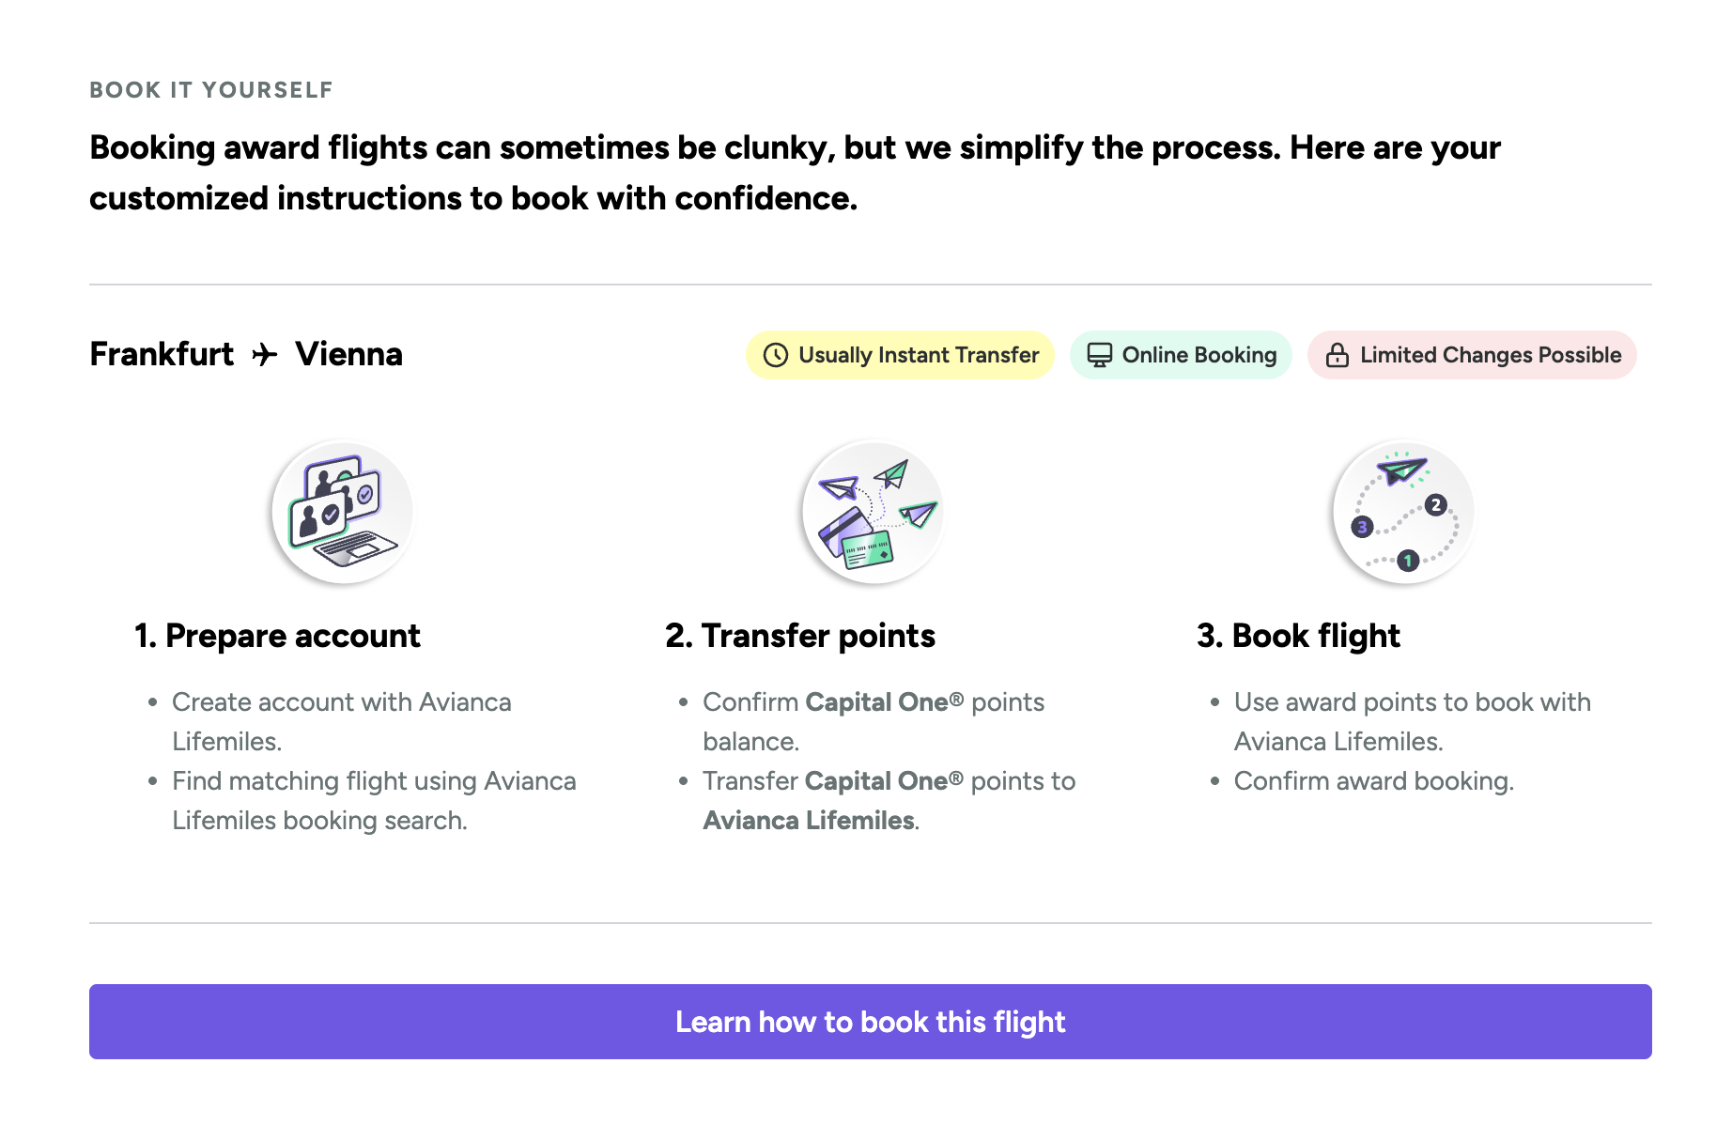The width and height of the screenshot is (1732, 1140).
Task: Expand step 2 Transfer points details
Action: (800, 635)
